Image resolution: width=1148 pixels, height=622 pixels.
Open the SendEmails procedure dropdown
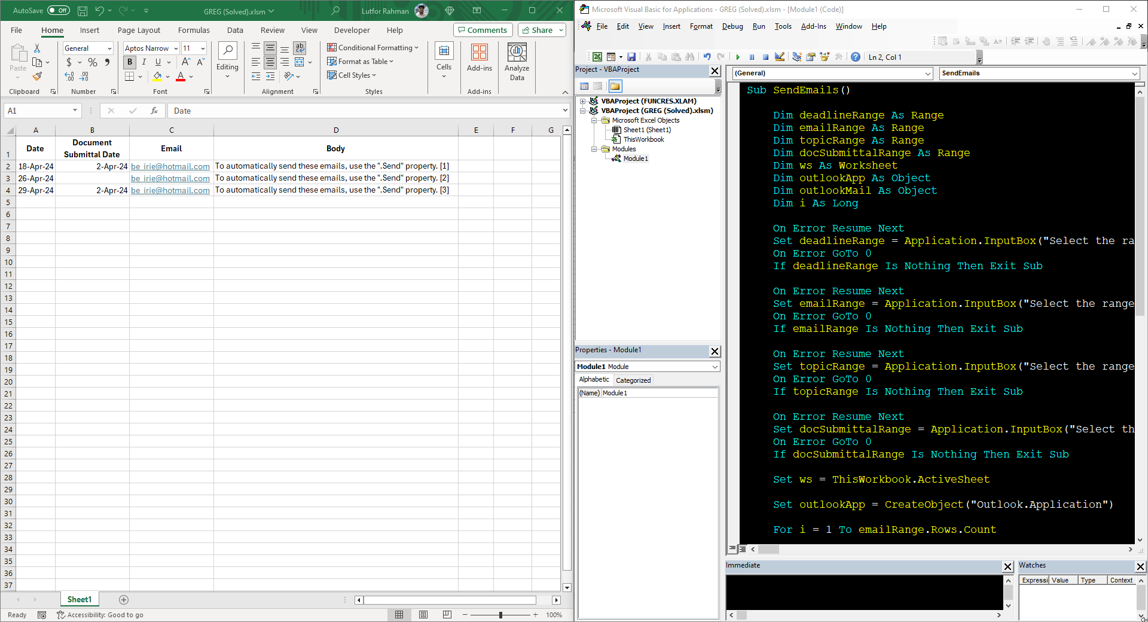click(1134, 73)
